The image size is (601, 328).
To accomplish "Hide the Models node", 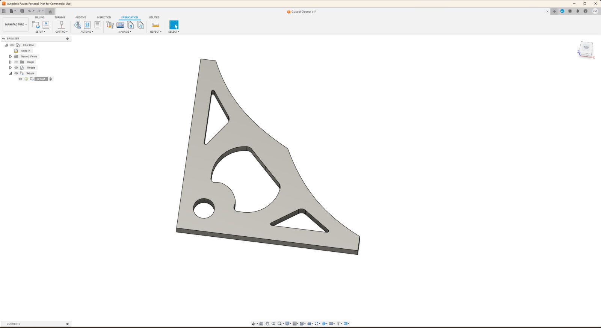I will [x=16, y=68].
